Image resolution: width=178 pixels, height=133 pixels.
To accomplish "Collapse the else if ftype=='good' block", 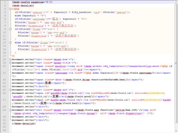I will pos(10,43).
